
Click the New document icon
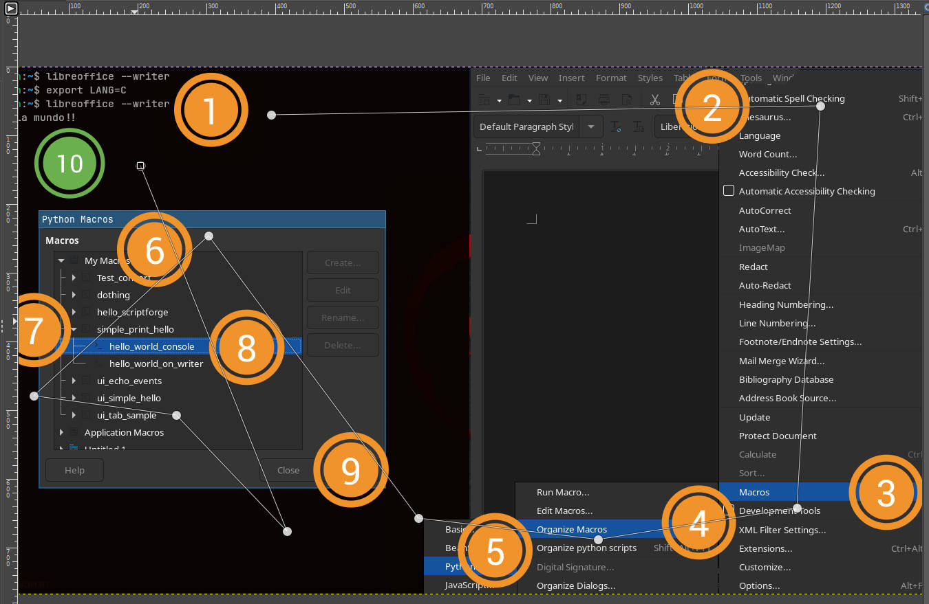click(484, 100)
